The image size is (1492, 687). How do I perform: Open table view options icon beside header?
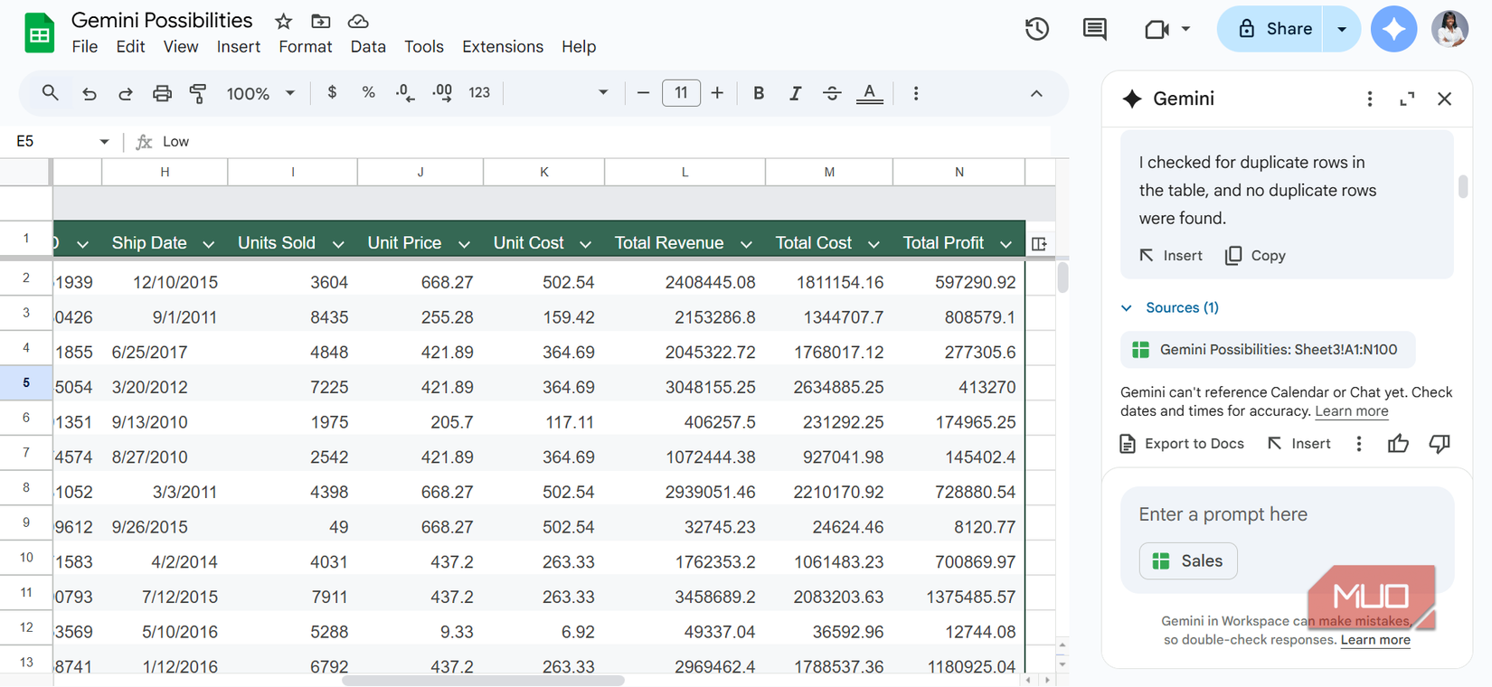coord(1039,244)
